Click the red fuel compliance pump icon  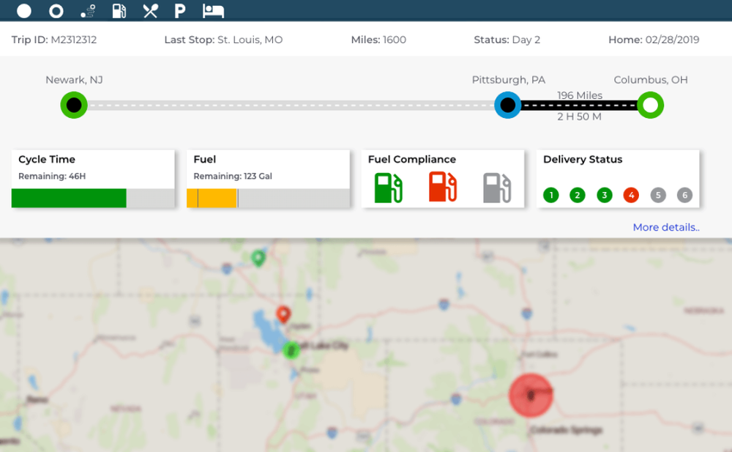tap(443, 187)
